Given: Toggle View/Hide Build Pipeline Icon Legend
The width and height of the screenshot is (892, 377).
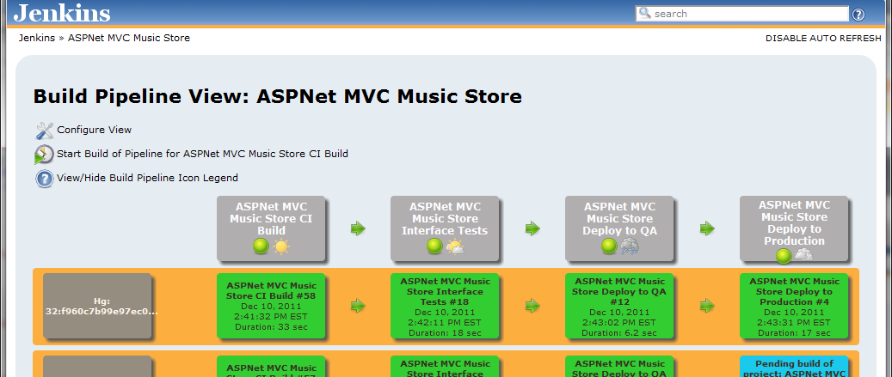Looking at the screenshot, I should click(147, 178).
